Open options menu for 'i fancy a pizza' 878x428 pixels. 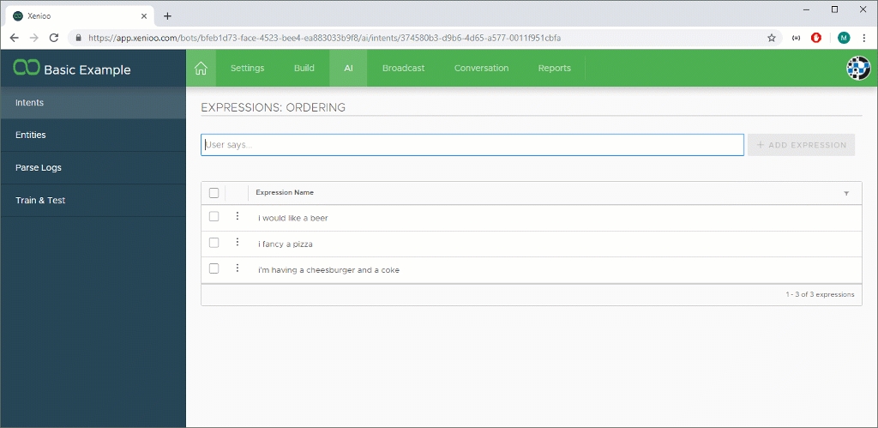(238, 243)
